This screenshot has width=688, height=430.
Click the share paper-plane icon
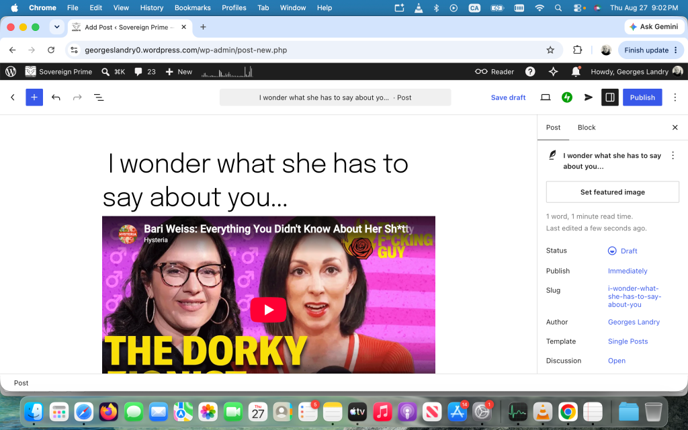(x=589, y=97)
